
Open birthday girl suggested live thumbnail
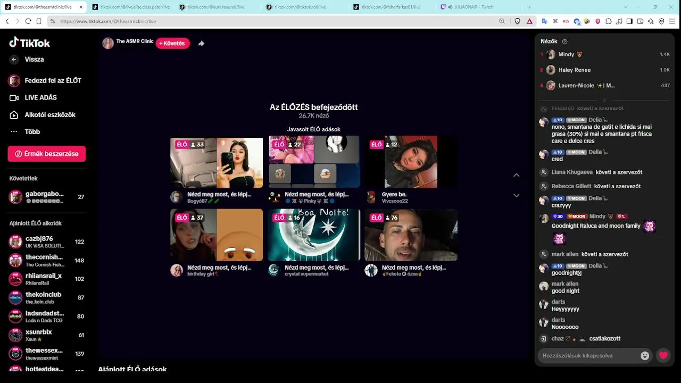click(x=217, y=235)
